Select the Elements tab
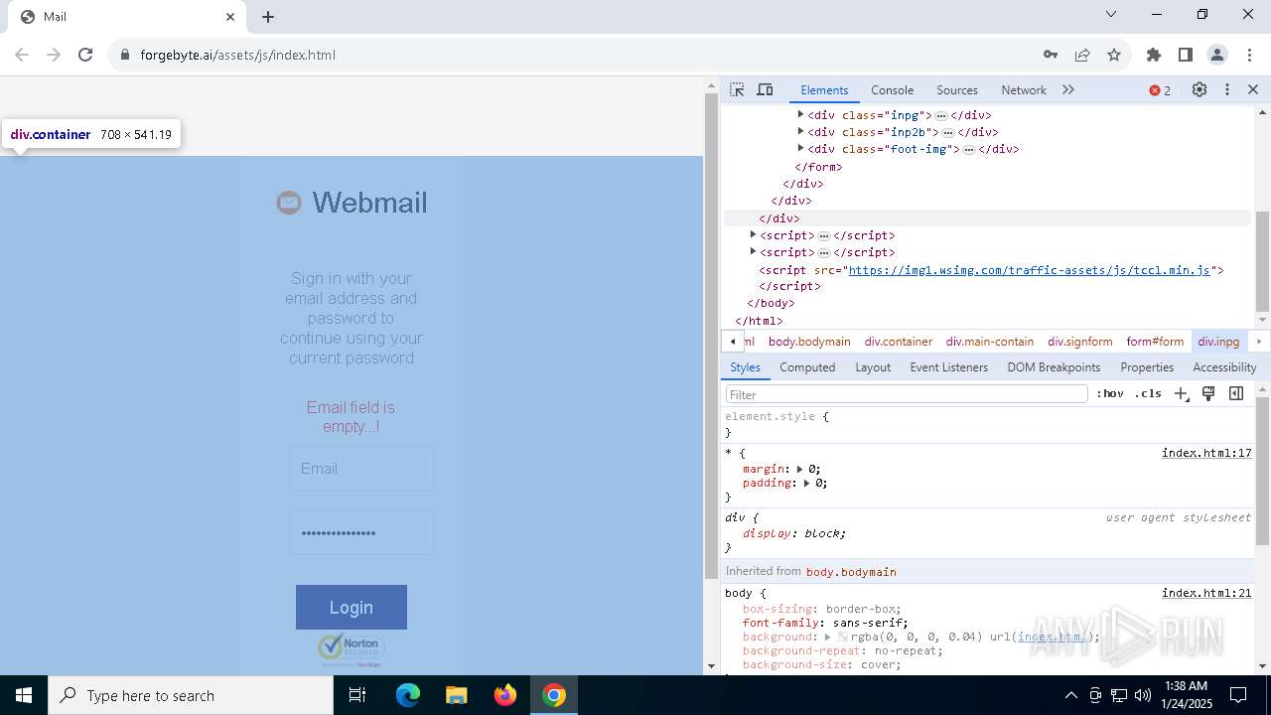Screen dimensions: 1271x715 (824, 89)
